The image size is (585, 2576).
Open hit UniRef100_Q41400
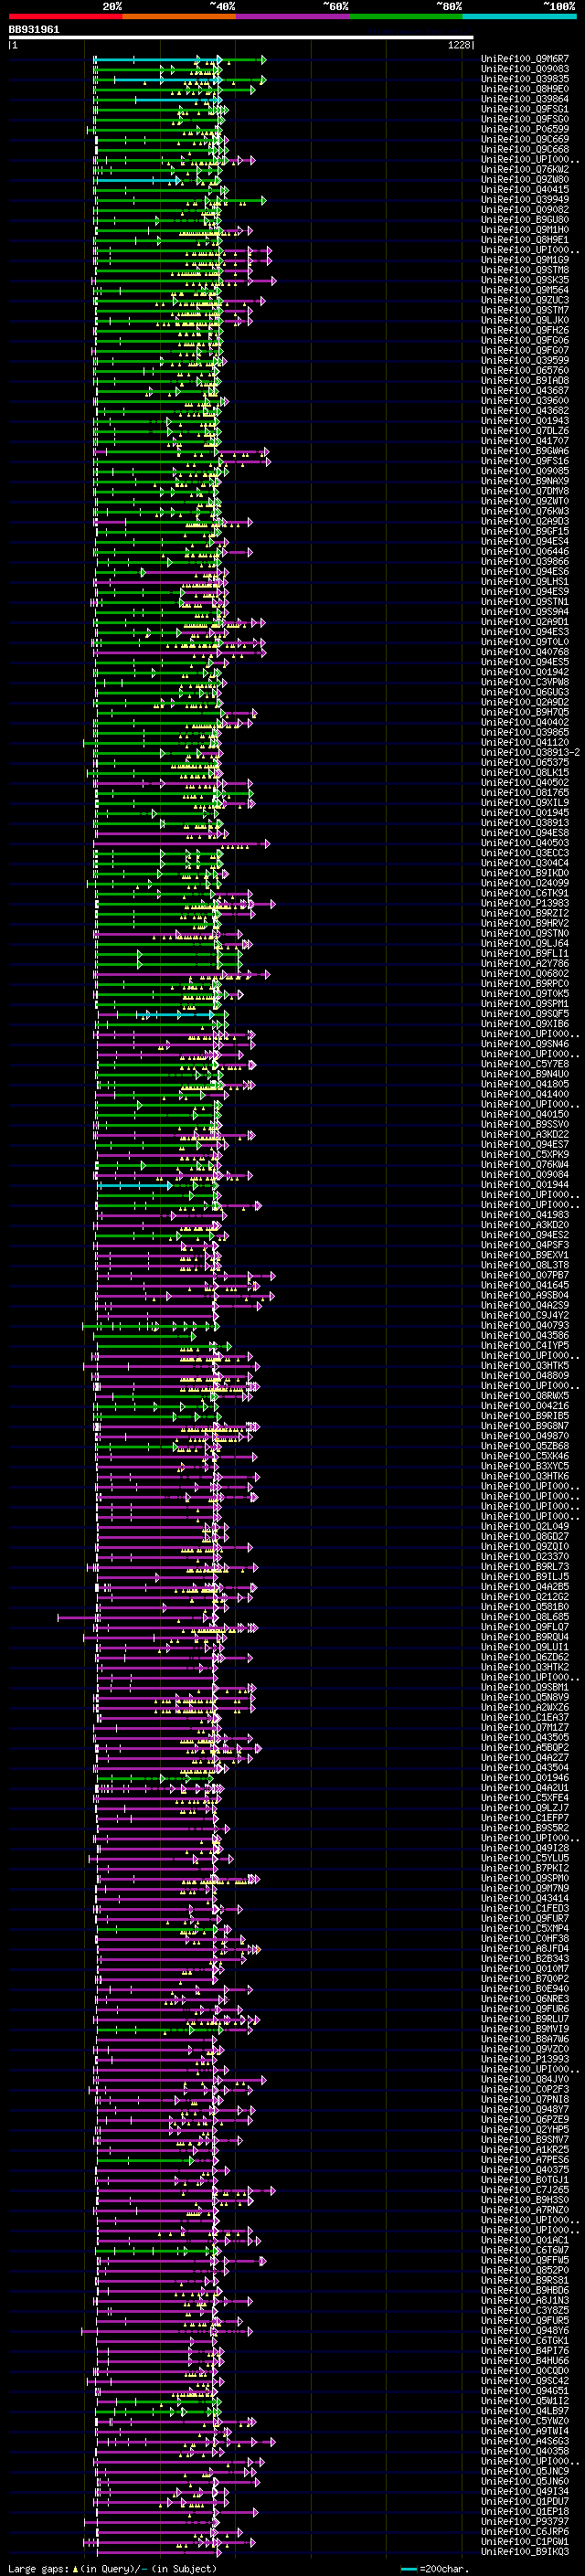pos(525,1095)
